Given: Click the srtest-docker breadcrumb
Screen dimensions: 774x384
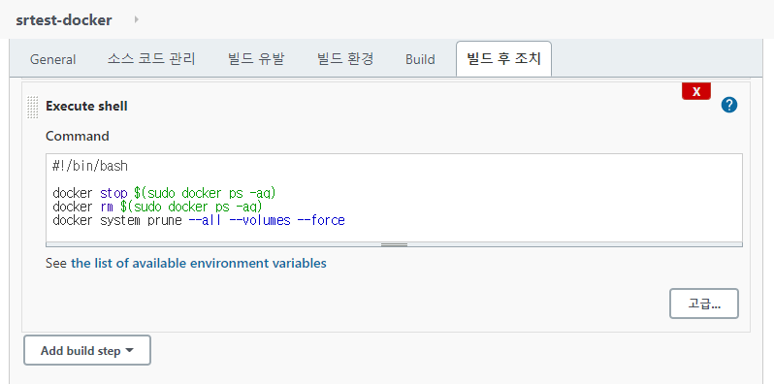Looking at the screenshot, I should (64, 20).
